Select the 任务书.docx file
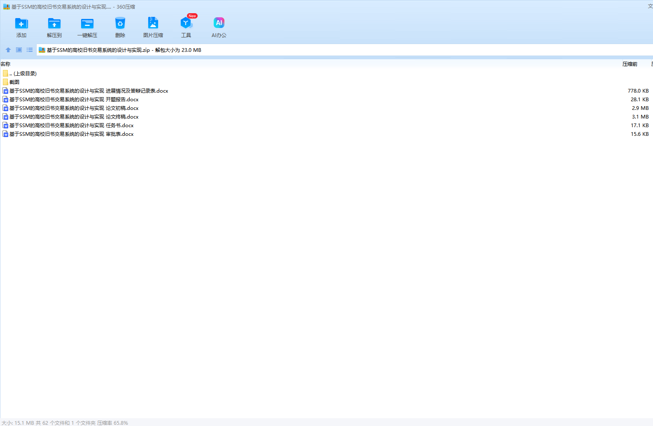Image resolution: width=653 pixels, height=426 pixels. point(72,126)
